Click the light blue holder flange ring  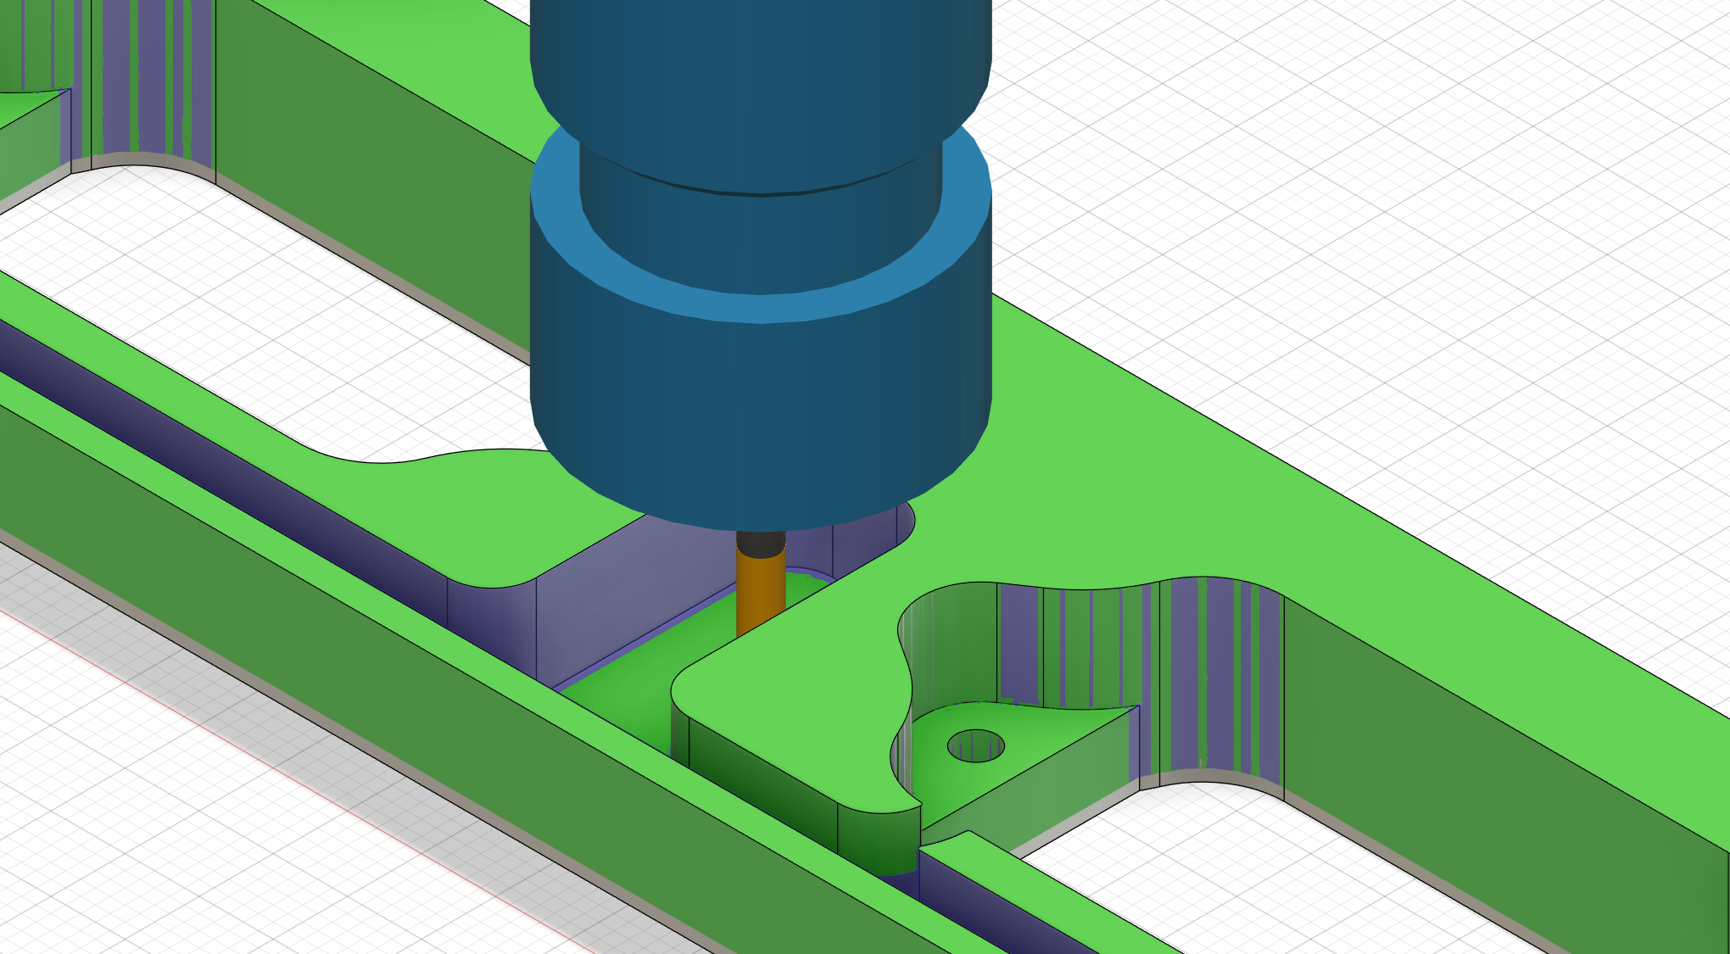click(x=760, y=307)
